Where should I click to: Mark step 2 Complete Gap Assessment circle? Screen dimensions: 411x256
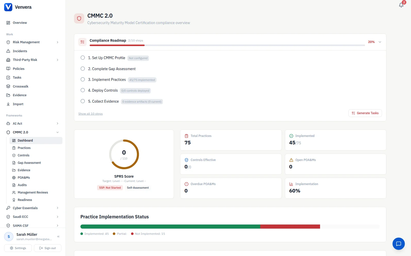83,69
